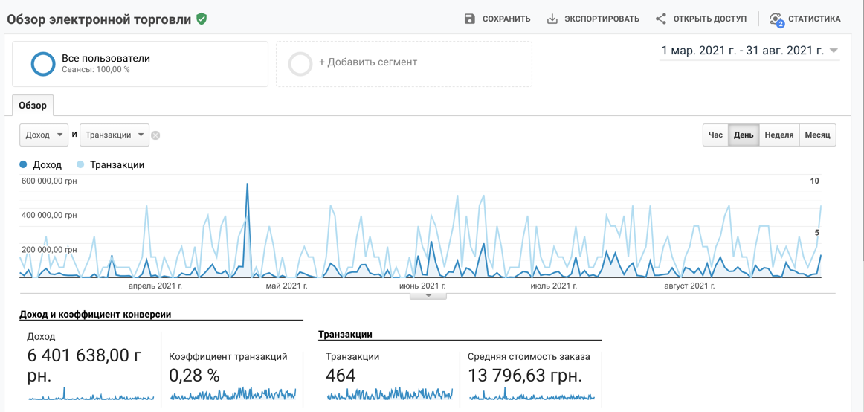Switch the graph to Месяц granularity
864x412 pixels.
click(817, 135)
